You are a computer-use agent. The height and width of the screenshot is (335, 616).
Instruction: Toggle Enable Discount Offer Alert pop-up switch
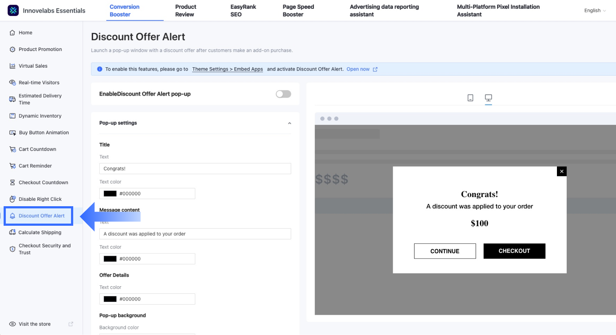click(x=283, y=94)
